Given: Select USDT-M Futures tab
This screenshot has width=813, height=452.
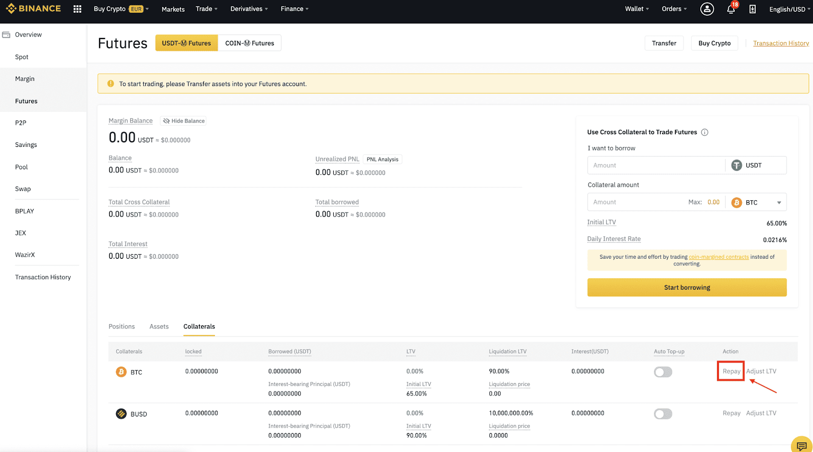Looking at the screenshot, I should click(186, 43).
